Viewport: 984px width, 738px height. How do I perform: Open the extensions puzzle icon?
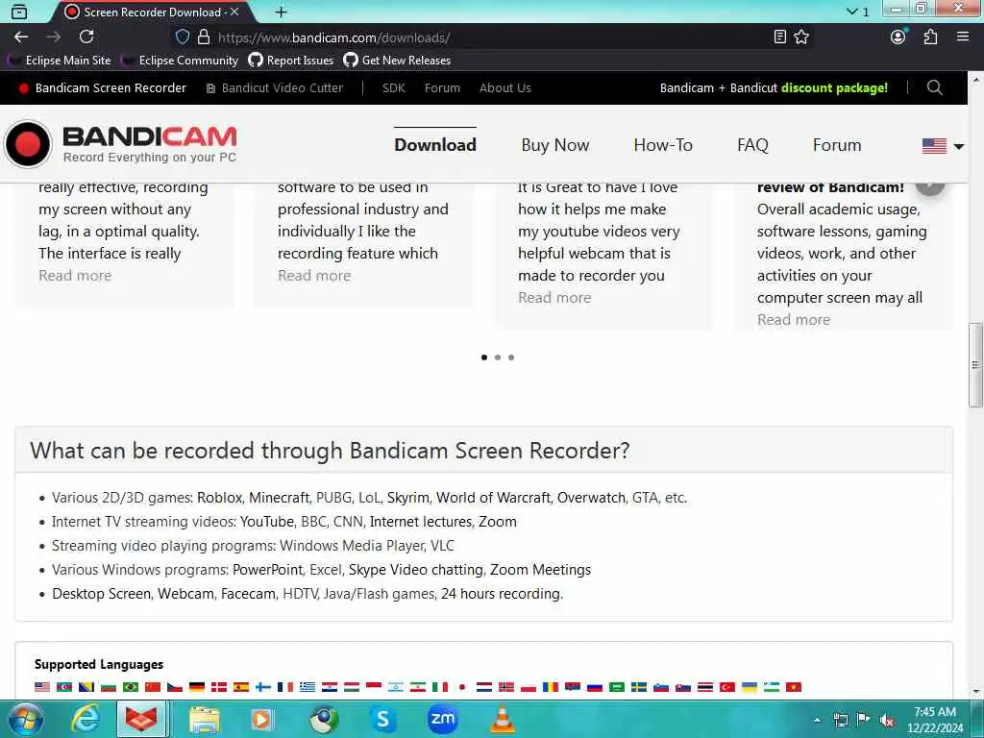pos(930,37)
